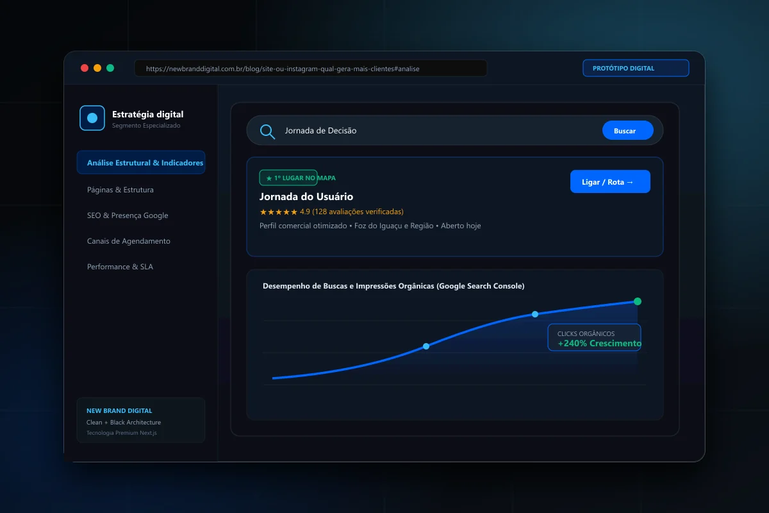Viewport: 769px width, 513px height.
Task: Click the Tecnologia Premium Next.js text
Action: pos(122,433)
